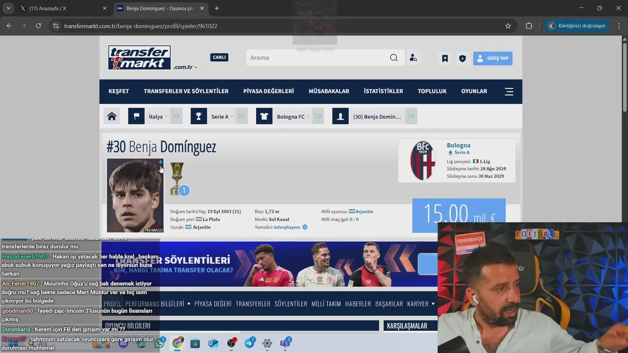Expand the İtalya breadcrumb arrows
Screen dimensions: 628x353
(x=176, y=116)
